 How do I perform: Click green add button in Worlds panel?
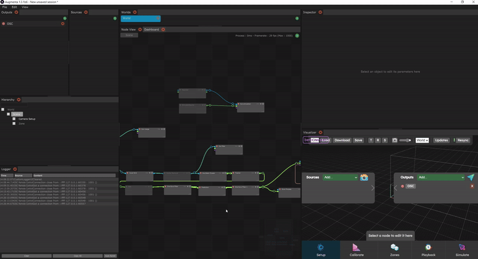tap(297, 18)
